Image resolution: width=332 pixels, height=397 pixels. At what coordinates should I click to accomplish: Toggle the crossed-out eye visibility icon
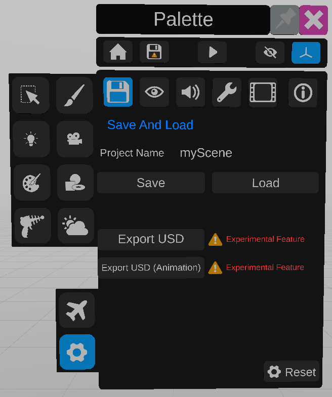pos(270,53)
